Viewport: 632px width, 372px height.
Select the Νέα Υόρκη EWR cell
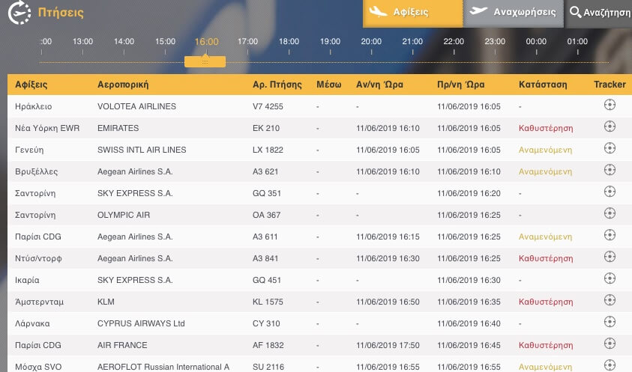[x=47, y=128]
